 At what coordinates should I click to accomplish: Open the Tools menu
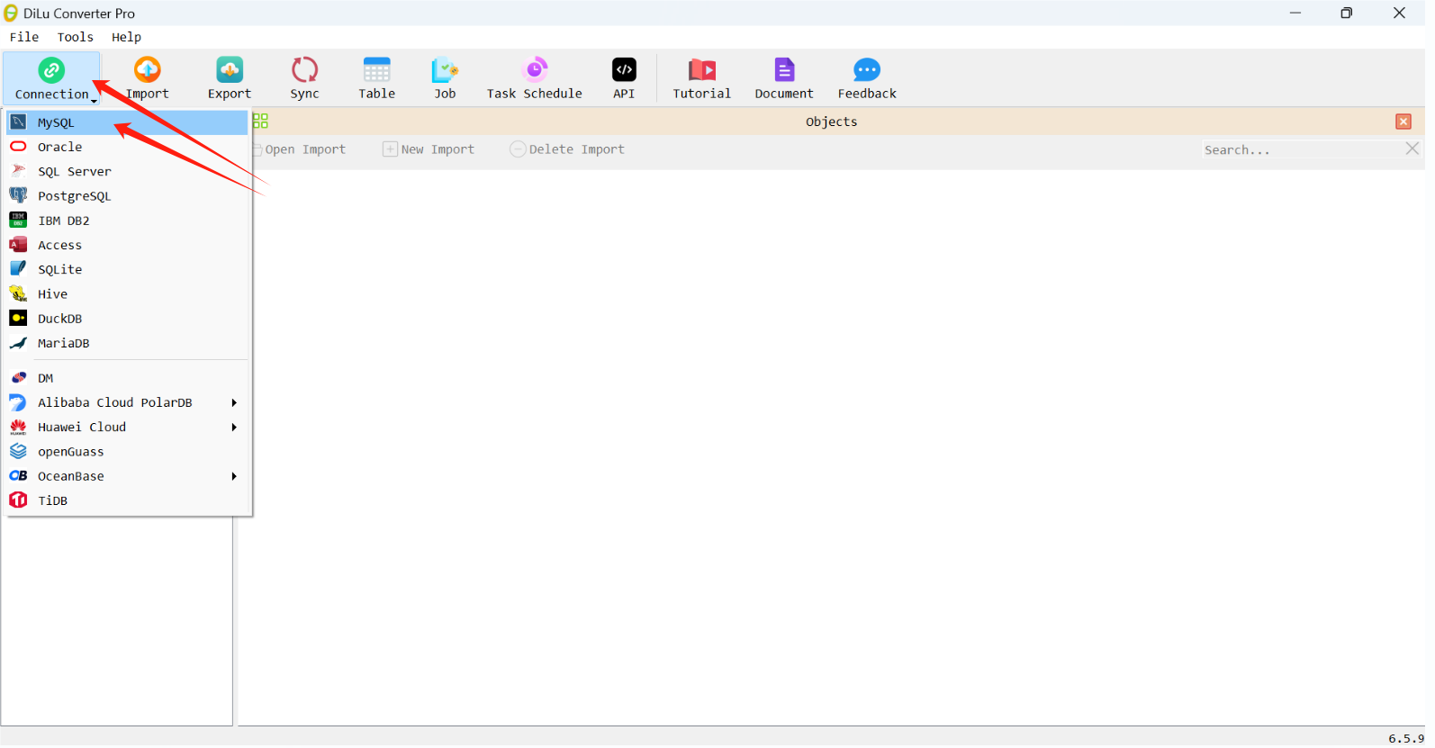pyautogui.click(x=76, y=37)
